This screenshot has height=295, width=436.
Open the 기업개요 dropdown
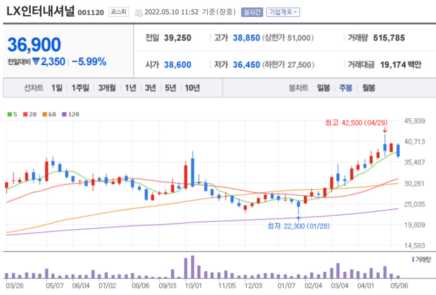pyautogui.click(x=283, y=12)
